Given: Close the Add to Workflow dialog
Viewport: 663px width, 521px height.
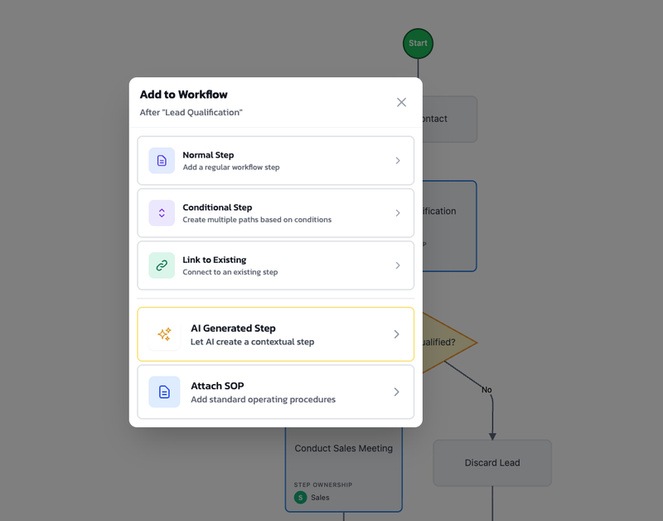Looking at the screenshot, I should click(402, 102).
